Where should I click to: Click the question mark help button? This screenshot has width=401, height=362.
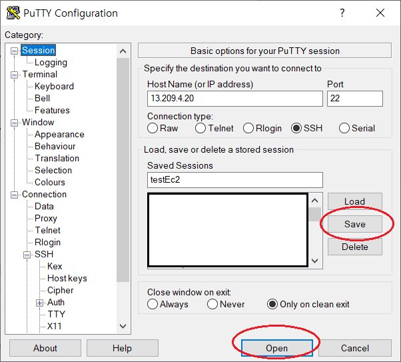pos(342,13)
